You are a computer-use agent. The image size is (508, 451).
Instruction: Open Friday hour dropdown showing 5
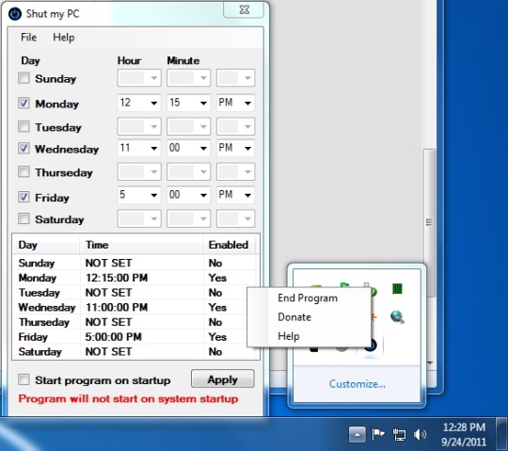[139, 195]
